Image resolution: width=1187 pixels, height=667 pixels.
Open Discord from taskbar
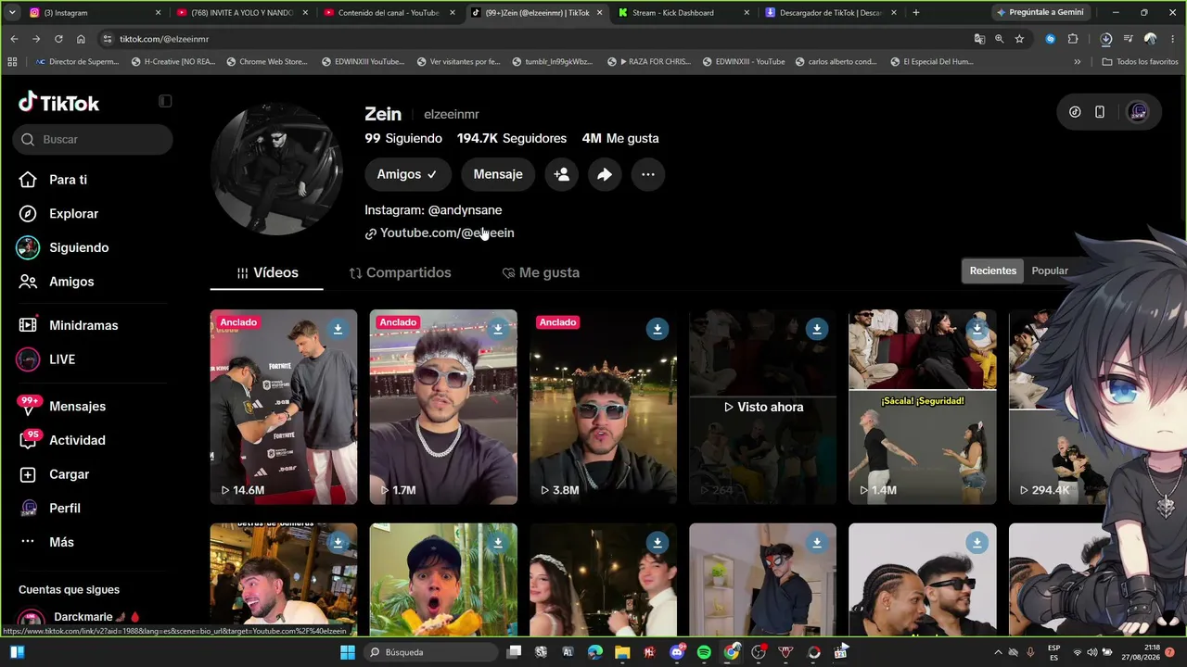point(677,652)
